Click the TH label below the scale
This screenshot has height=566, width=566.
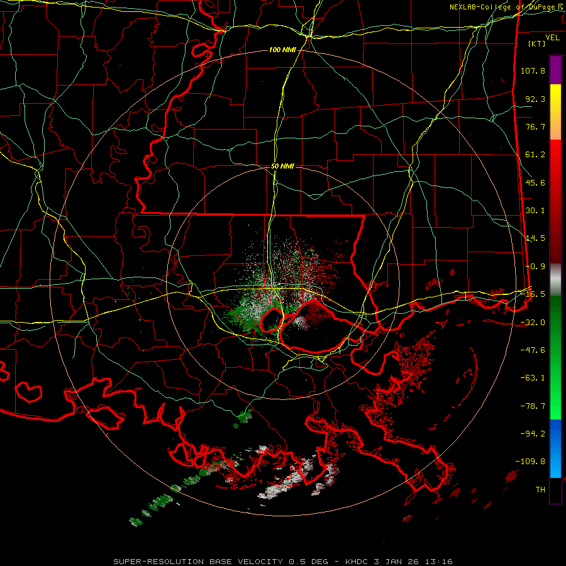pyautogui.click(x=540, y=490)
